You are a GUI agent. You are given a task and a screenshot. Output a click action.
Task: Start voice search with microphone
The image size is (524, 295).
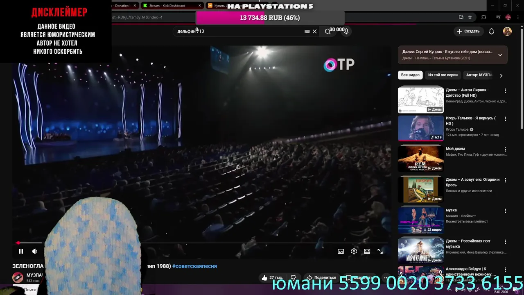click(x=346, y=31)
